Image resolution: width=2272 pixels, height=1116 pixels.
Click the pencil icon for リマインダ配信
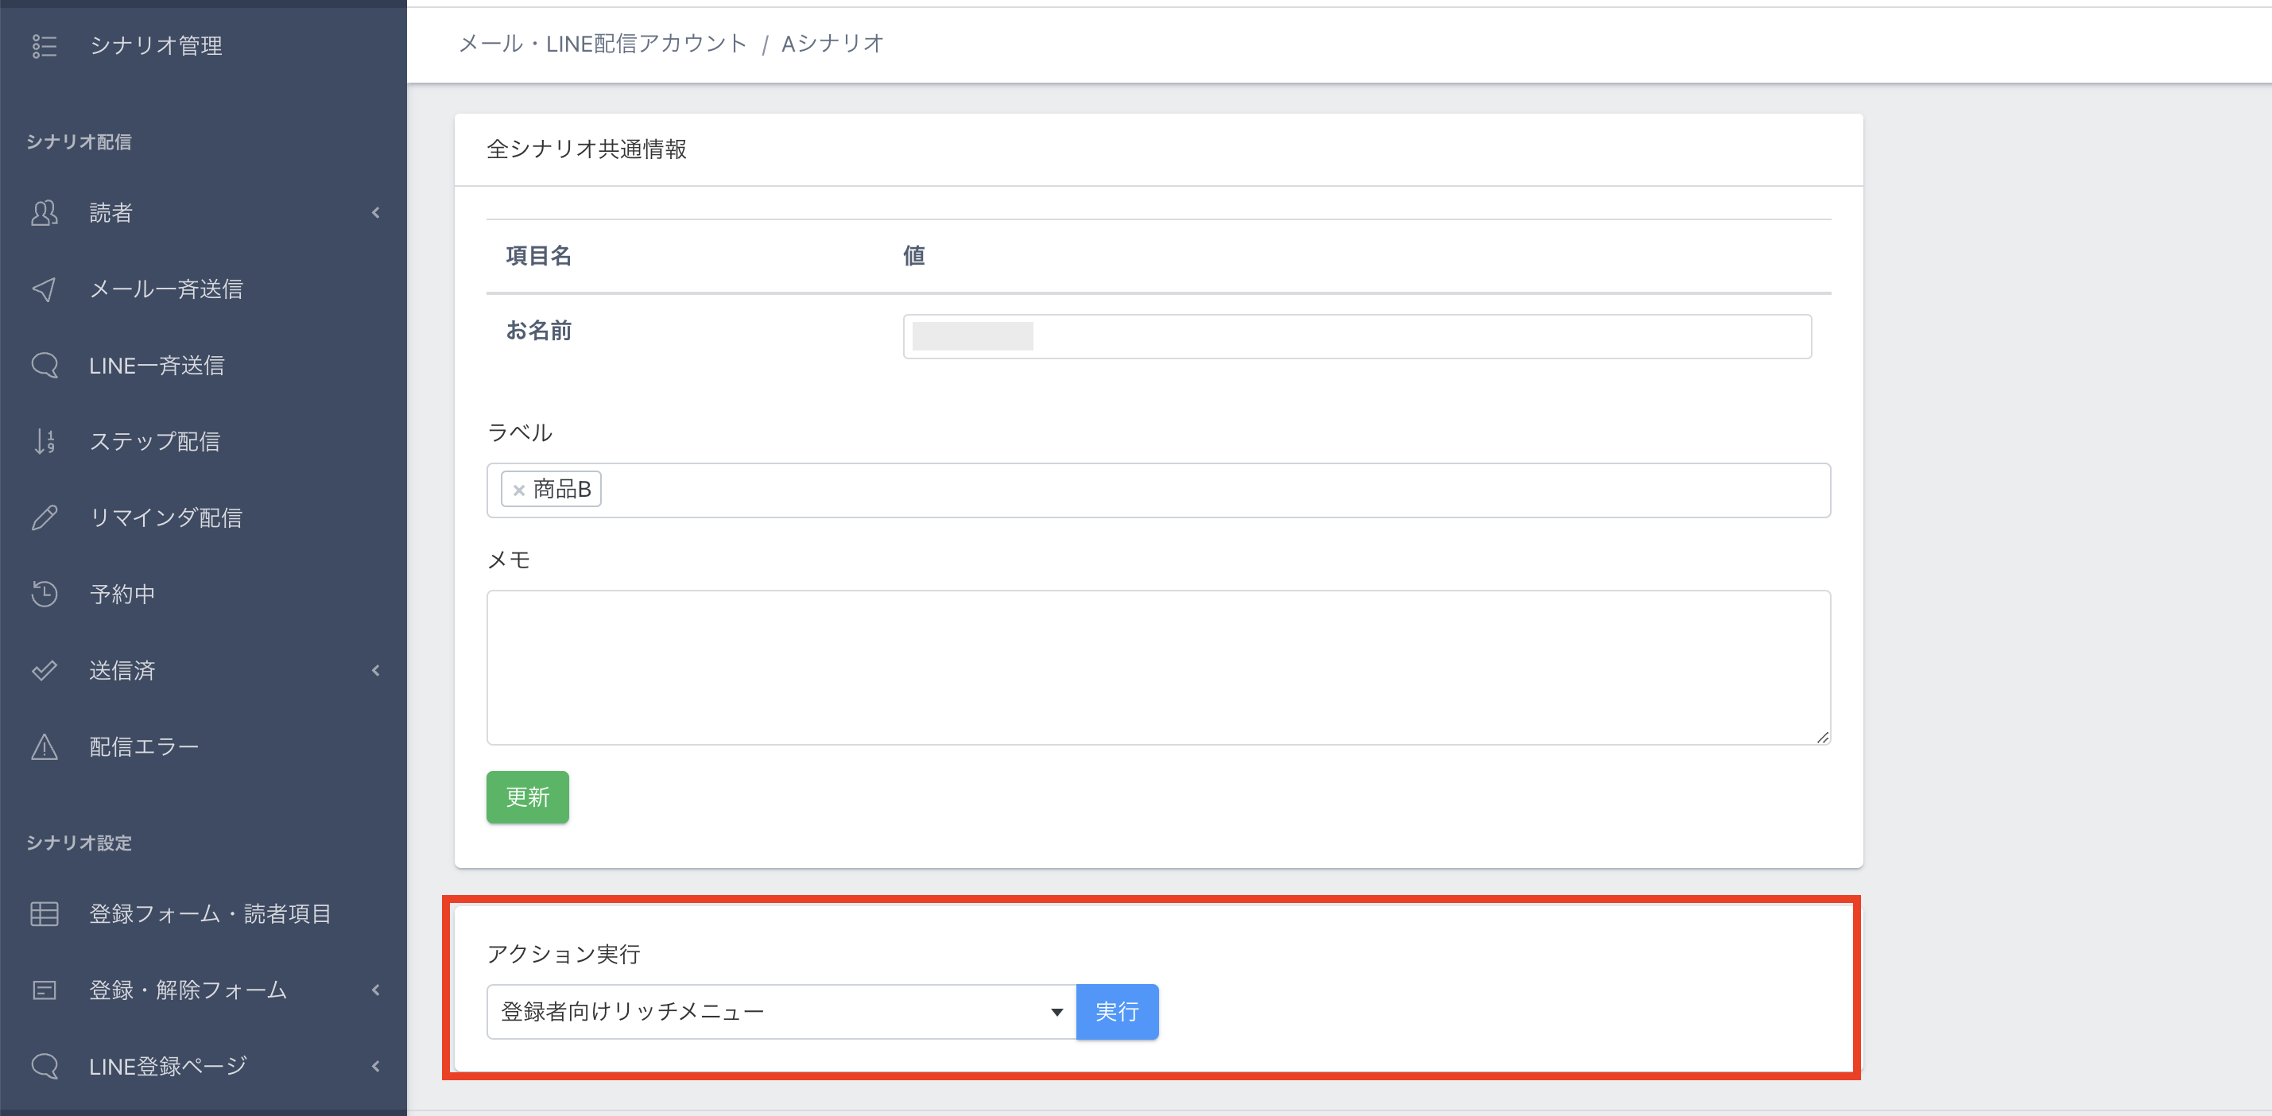[x=44, y=518]
